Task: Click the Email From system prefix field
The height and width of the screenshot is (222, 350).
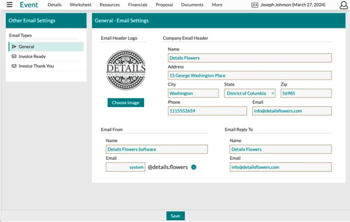Action: [x=125, y=167]
